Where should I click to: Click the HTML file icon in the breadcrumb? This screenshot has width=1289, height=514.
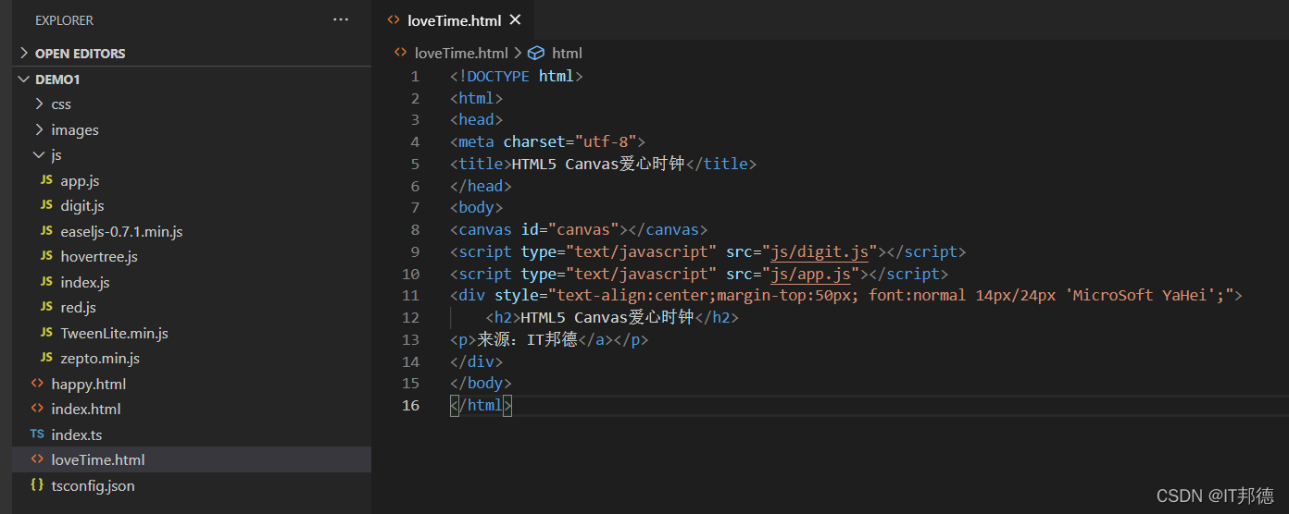pos(401,53)
